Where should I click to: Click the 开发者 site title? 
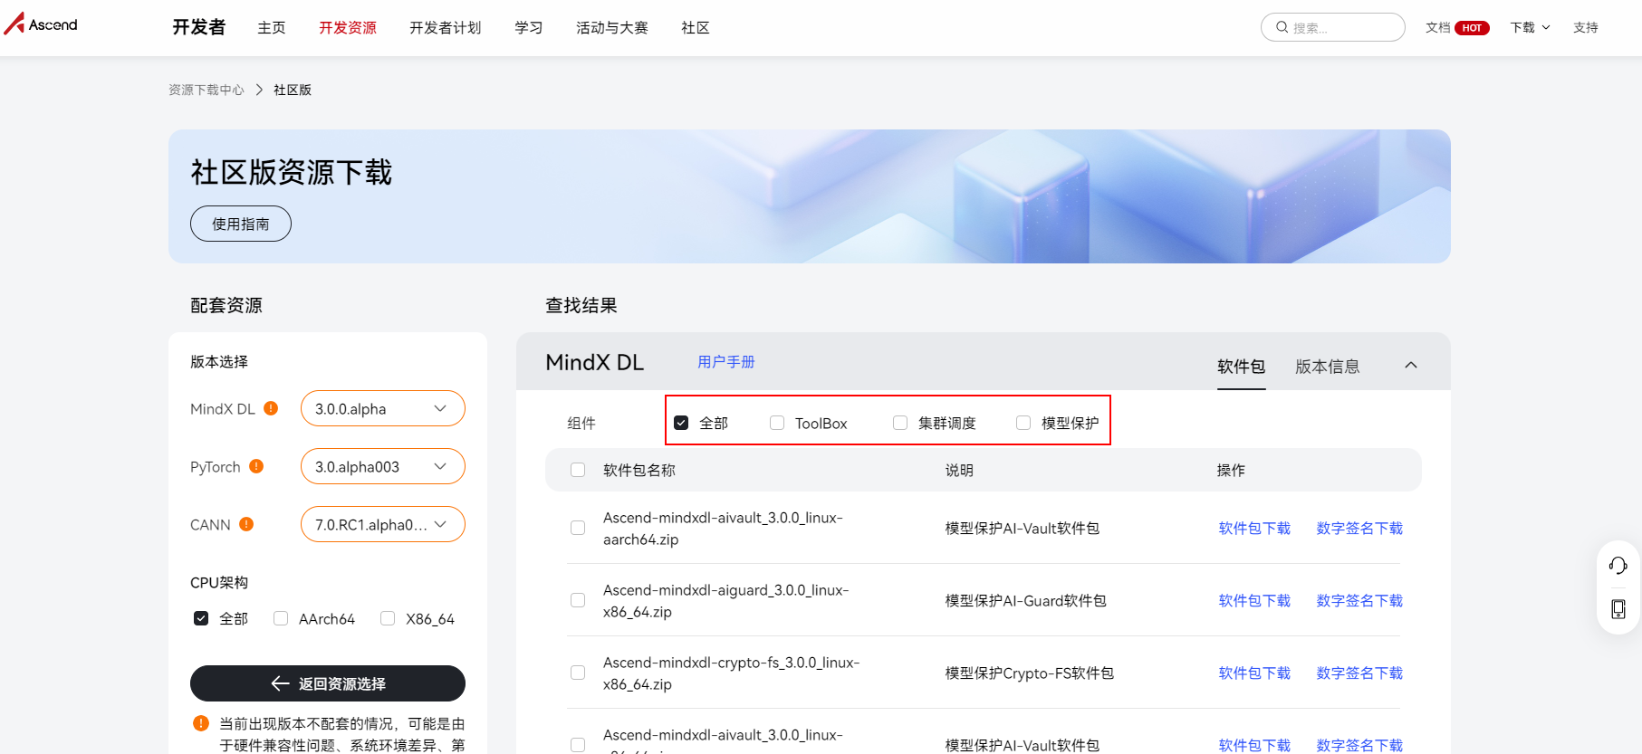(199, 27)
